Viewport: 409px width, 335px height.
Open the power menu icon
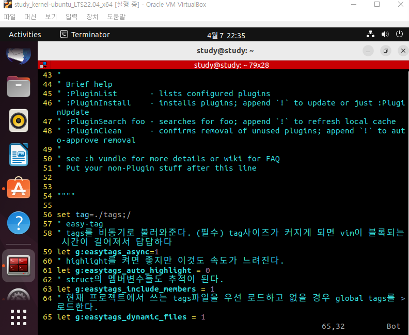click(399, 34)
